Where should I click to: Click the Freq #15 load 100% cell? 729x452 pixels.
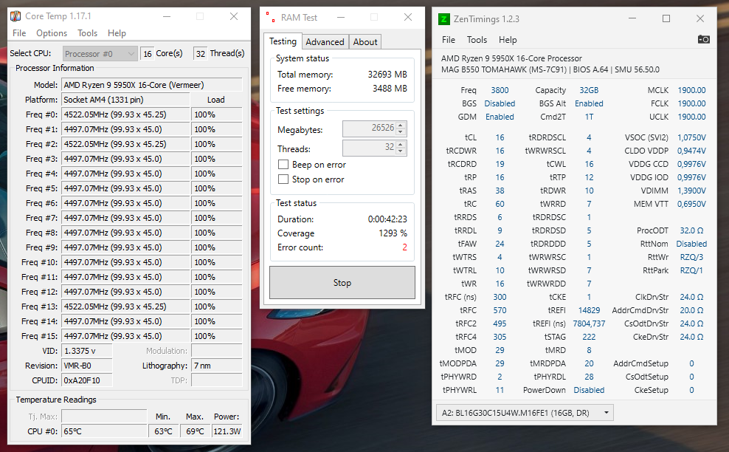pos(217,336)
